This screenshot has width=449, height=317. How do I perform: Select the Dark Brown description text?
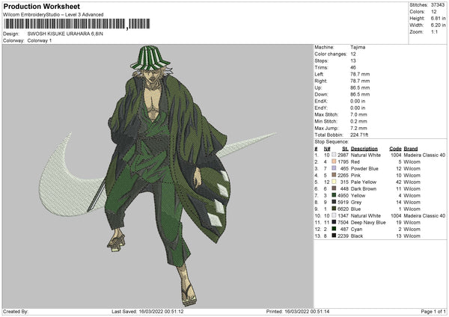point(364,189)
